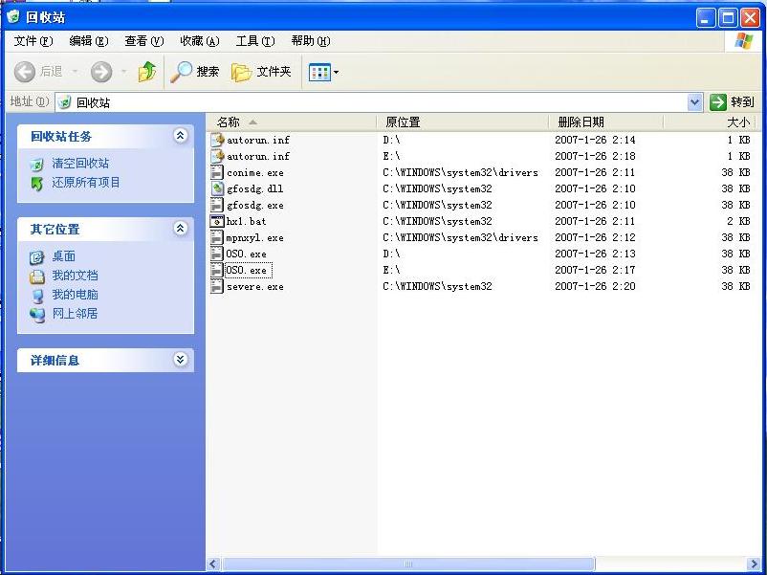This screenshot has width=767, height=575.
Task: Sort by the 删除日期 column header
Action: [606, 122]
